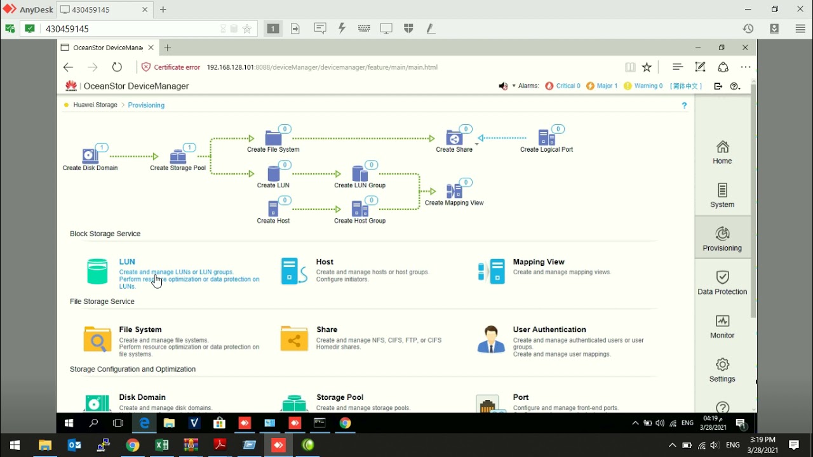This screenshot has width=813, height=457.
Task: Open AnyDesk keyboard settings icon
Action: pos(364,29)
